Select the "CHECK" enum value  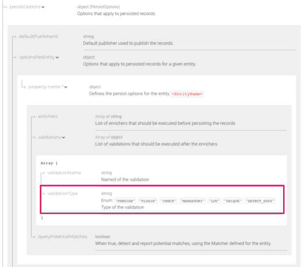pos(168,200)
